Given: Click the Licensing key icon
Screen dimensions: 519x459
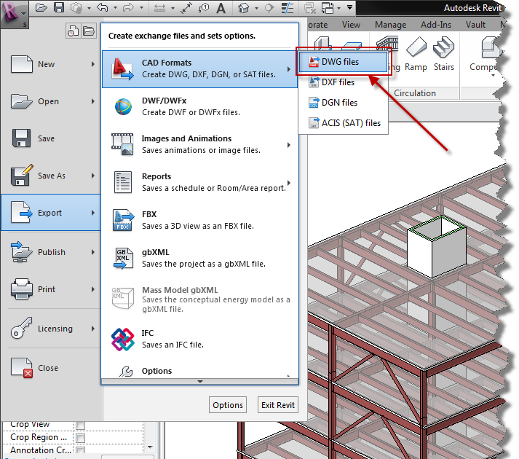Looking at the screenshot, I should pos(22,329).
